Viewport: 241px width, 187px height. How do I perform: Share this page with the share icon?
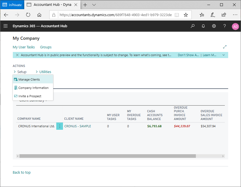pyautogui.click(x=224, y=15)
